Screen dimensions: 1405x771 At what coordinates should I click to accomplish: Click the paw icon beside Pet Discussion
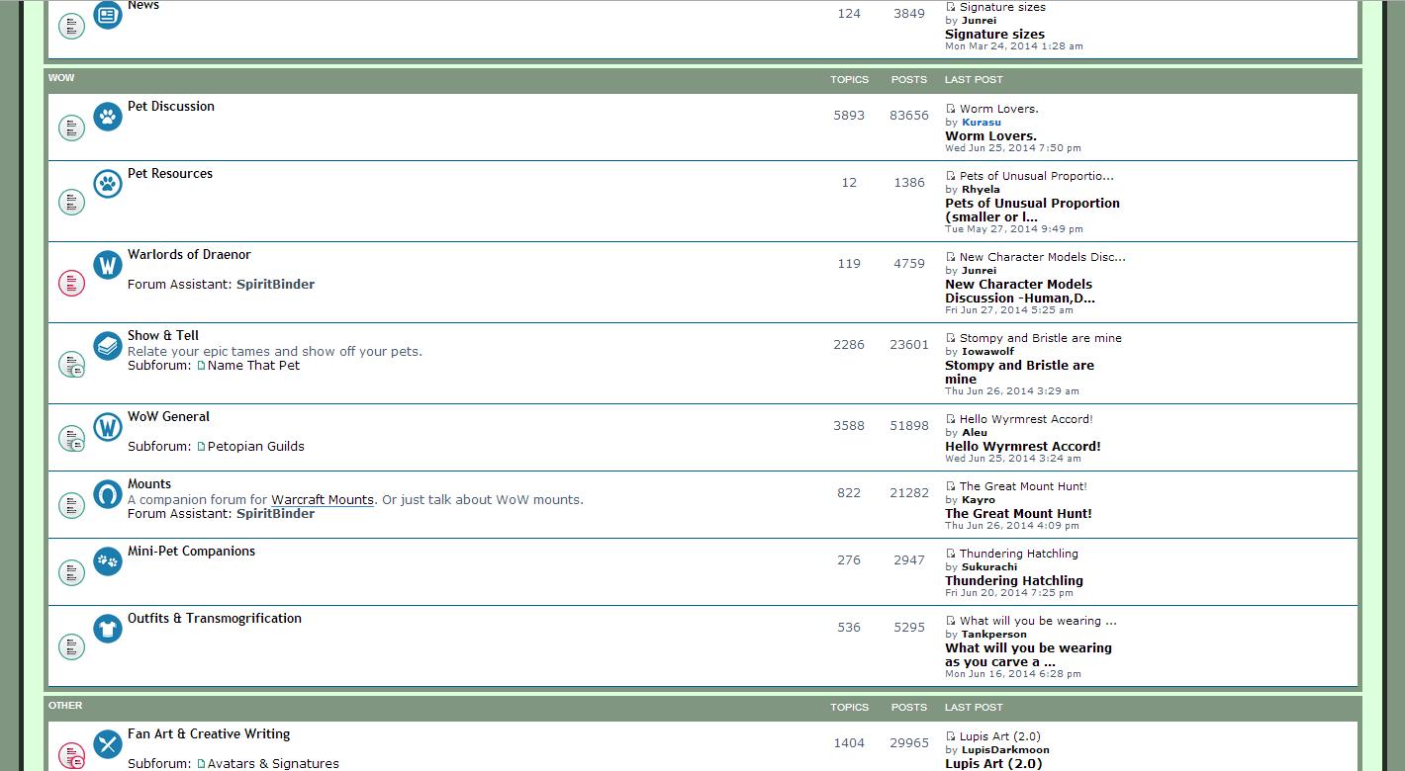pyautogui.click(x=108, y=117)
